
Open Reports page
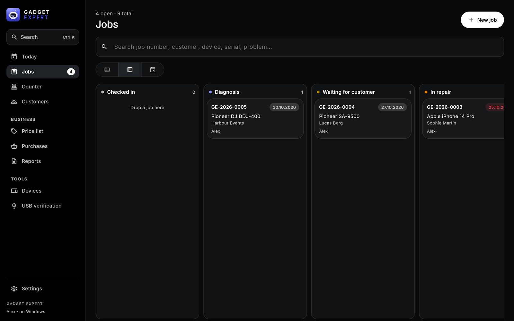43,161
